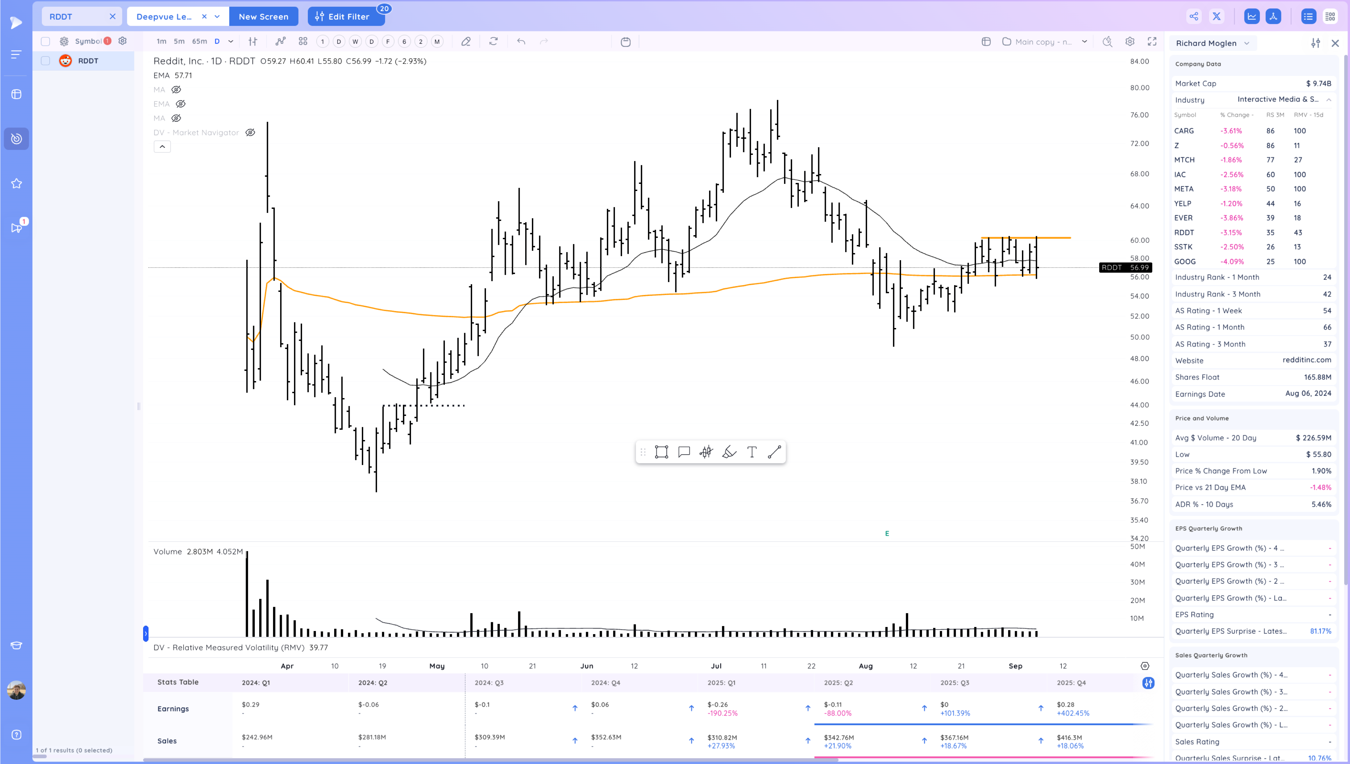Expand the timeframe dropdown next to D
The image size is (1350, 764).
(x=230, y=42)
